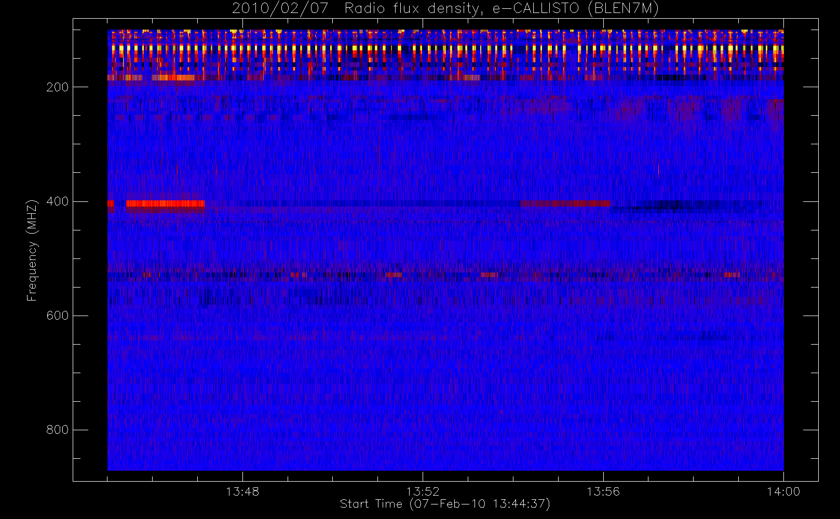Select the 'Frequency (MHZ)' y-axis label
This screenshot has width=840, height=519.
click(32, 250)
